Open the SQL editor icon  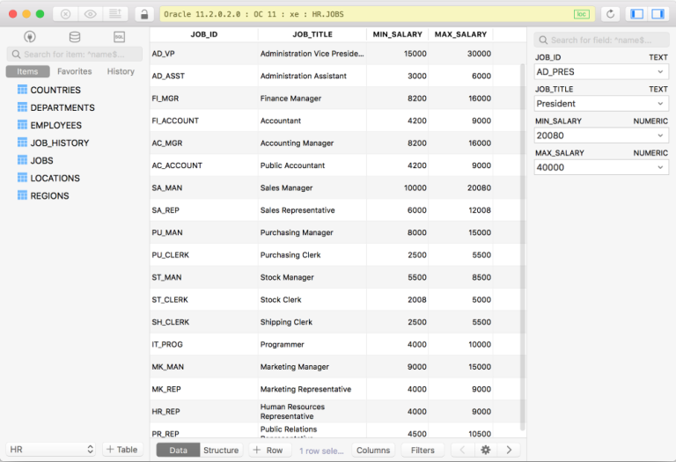[x=120, y=37]
